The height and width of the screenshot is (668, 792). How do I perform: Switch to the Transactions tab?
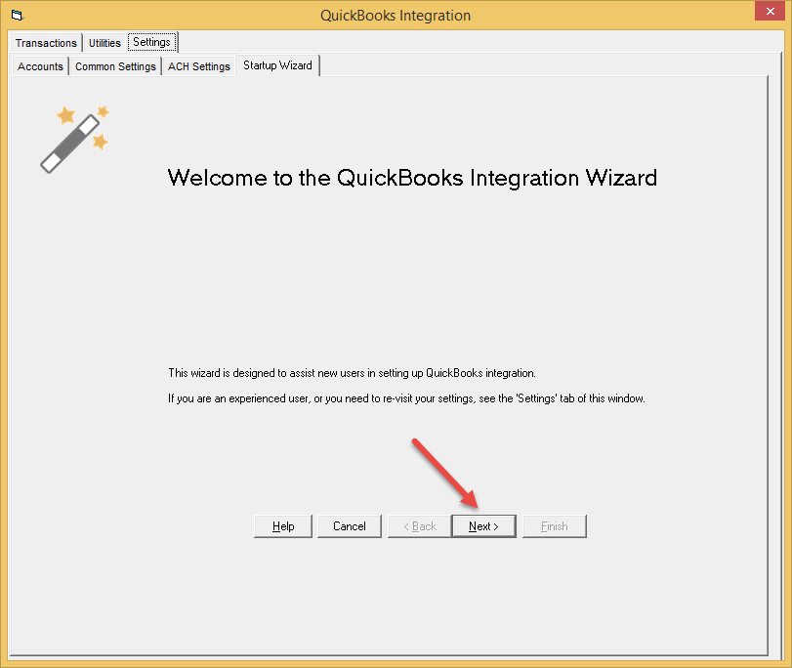tap(46, 42)
